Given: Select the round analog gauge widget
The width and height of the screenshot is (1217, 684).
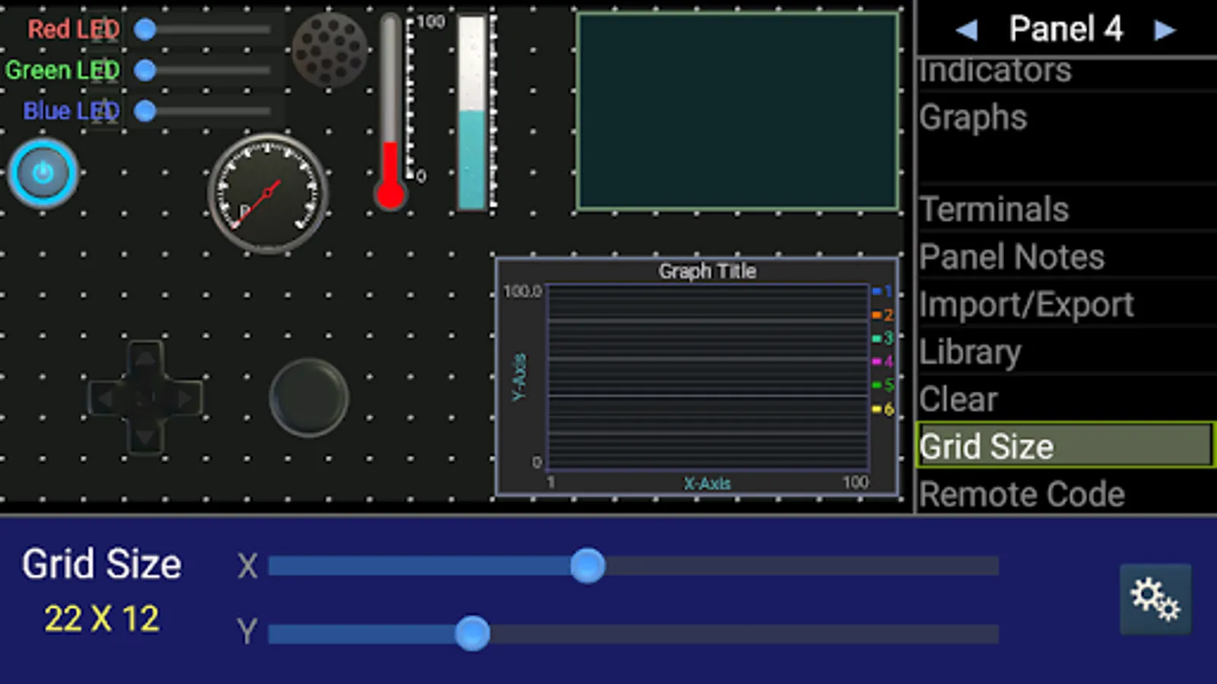Looking at the screenshot, I should (x=268, y=193).
